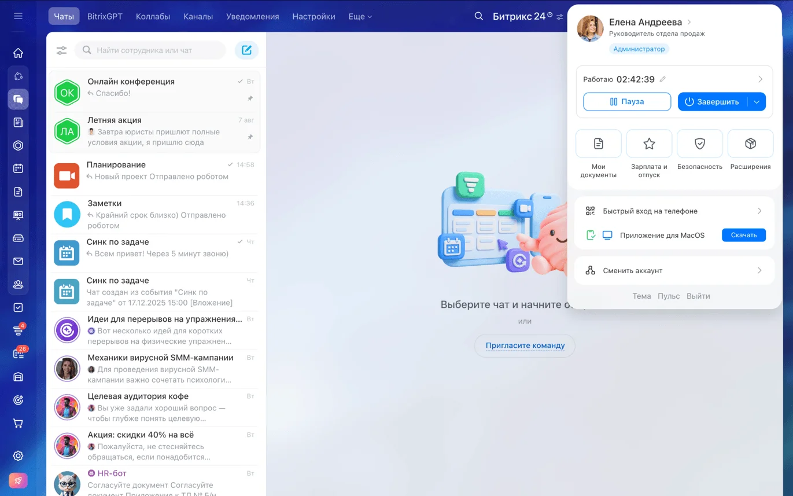Image resolution: width=793 pixels, height=496 pixels.
Task: Open the sidebar icon with badge 4
Action: pyautogui.click(x=18, y=330)
